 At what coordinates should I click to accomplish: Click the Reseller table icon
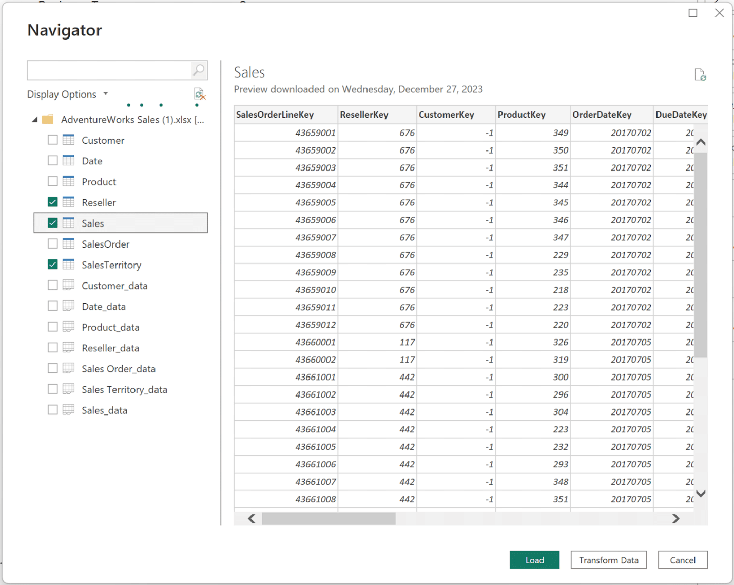[x=69, y=202]
